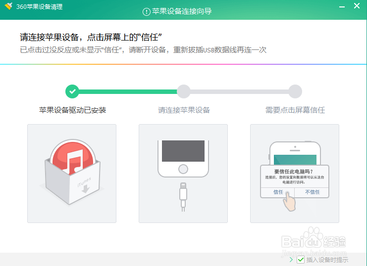Click the USB reconnect hint subtitle text
The height and width of the screenshot is (266, 367).
[143, 50]
